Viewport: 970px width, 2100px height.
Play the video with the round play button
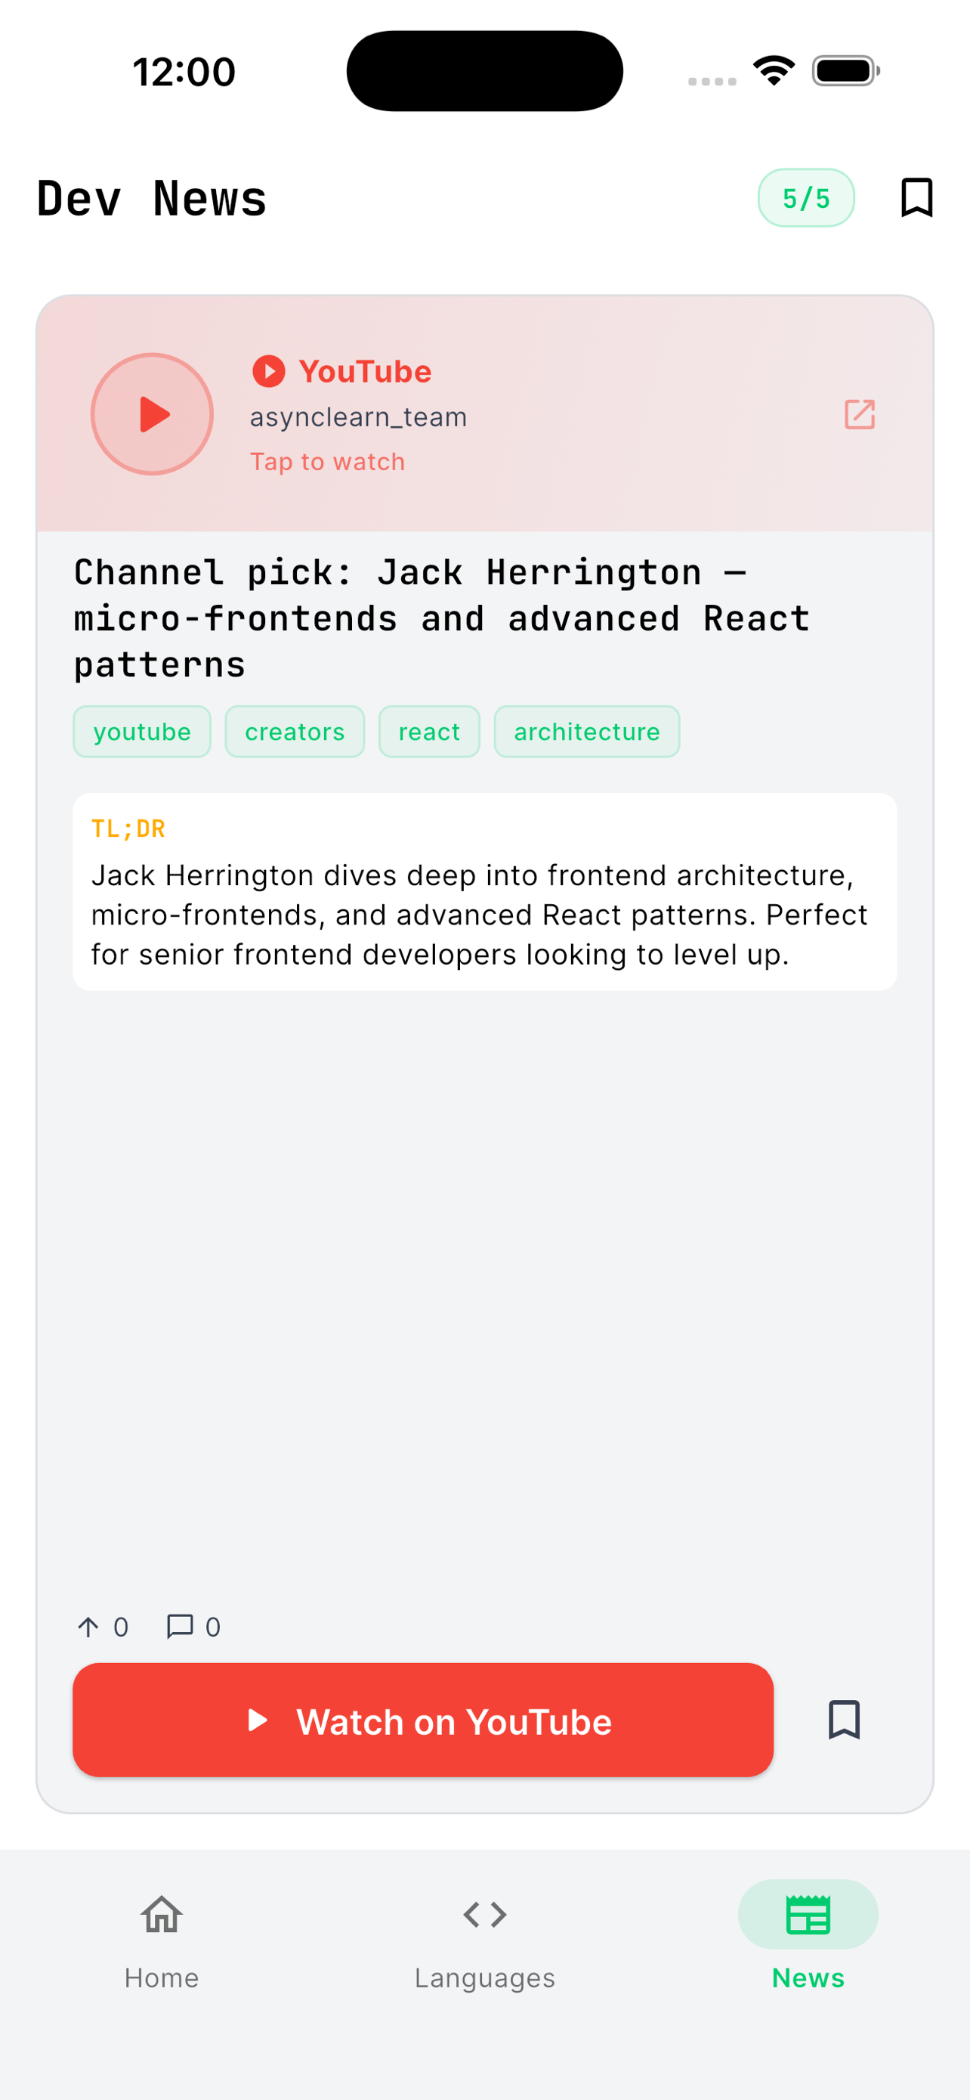tap(153, 414)
